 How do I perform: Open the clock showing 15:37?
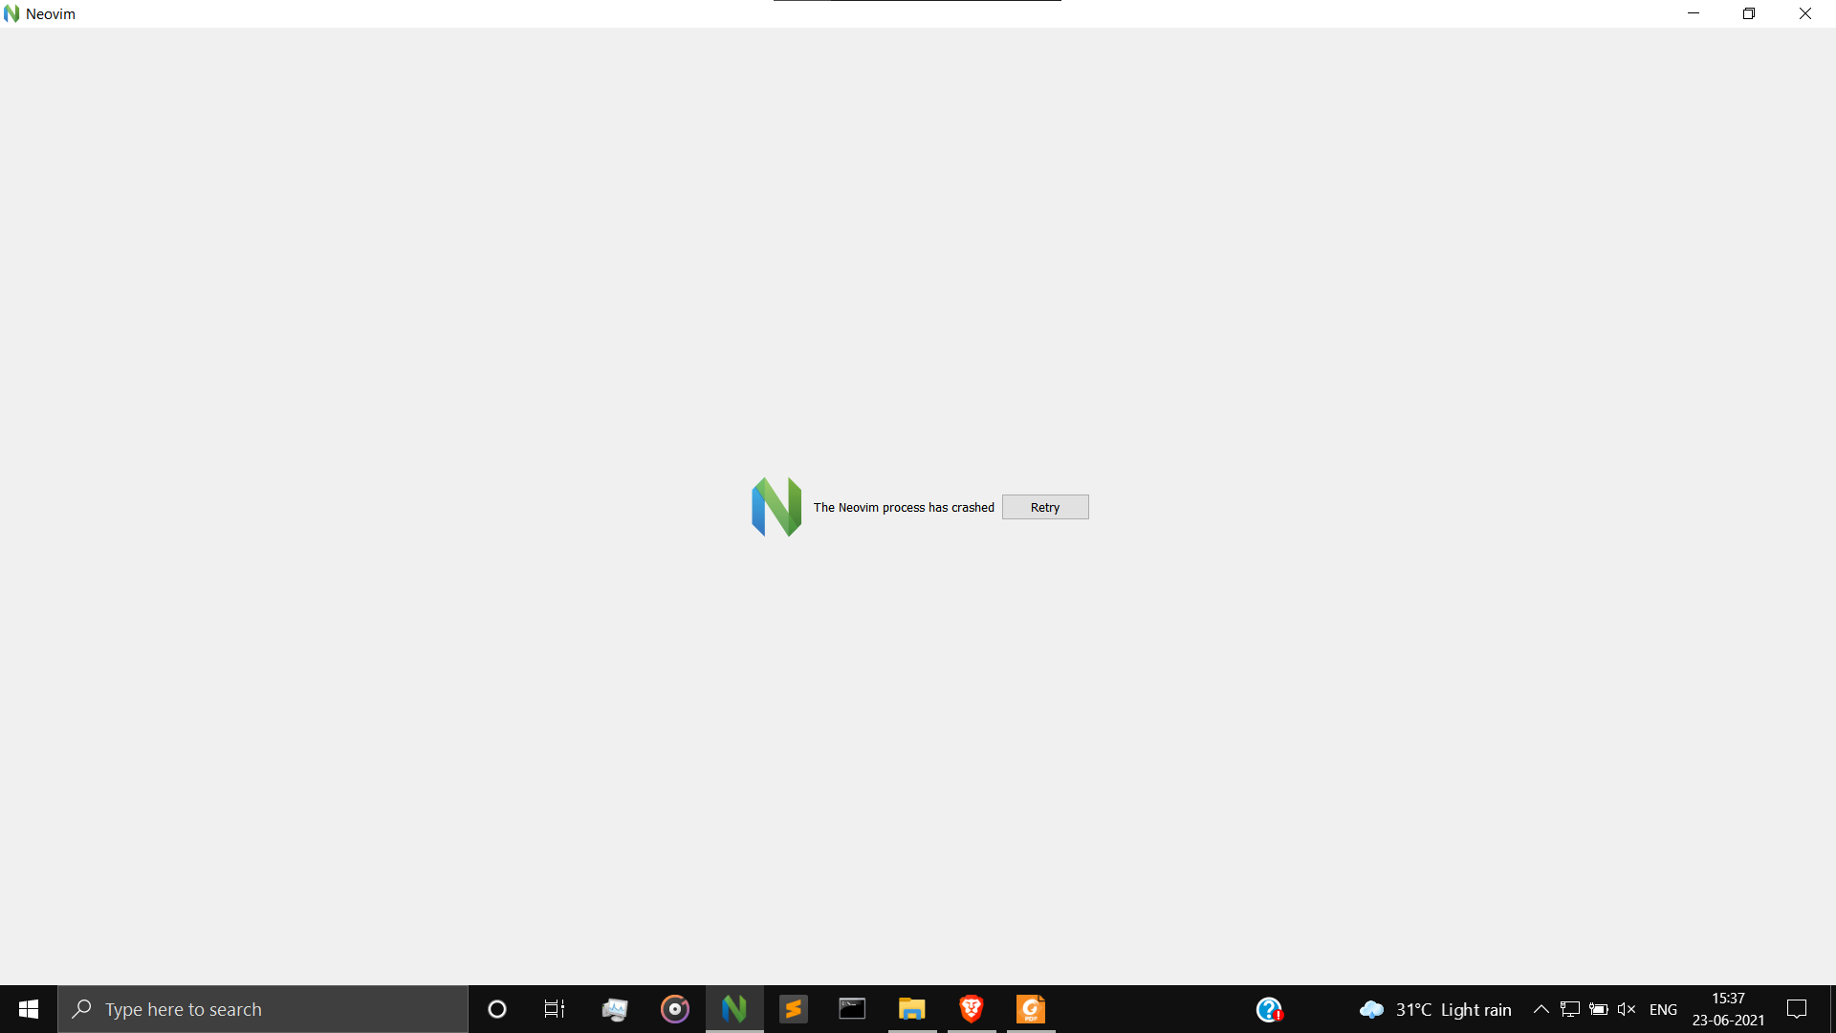pyautogui.click(x=1728, y=1009)
